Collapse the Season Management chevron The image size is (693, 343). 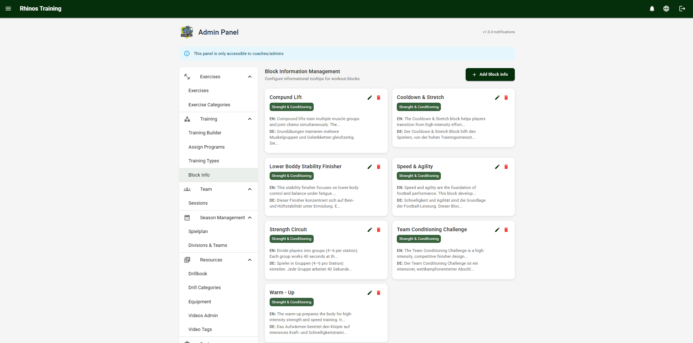pos(250,218)
